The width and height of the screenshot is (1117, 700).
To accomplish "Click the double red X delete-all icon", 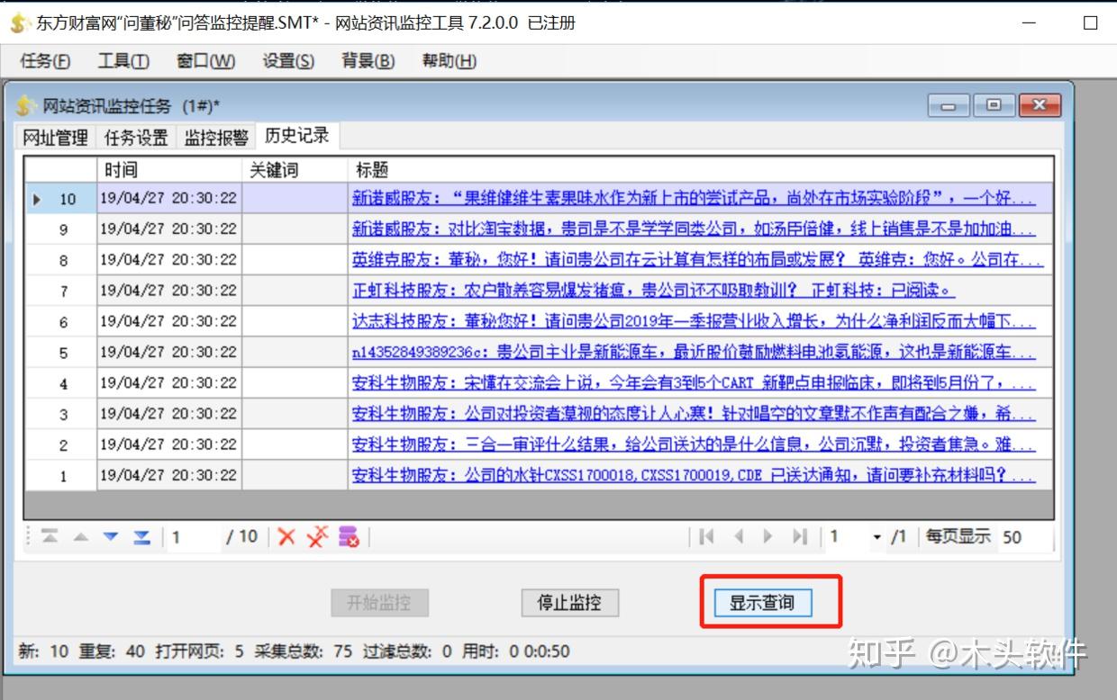I will click(317, 537).
